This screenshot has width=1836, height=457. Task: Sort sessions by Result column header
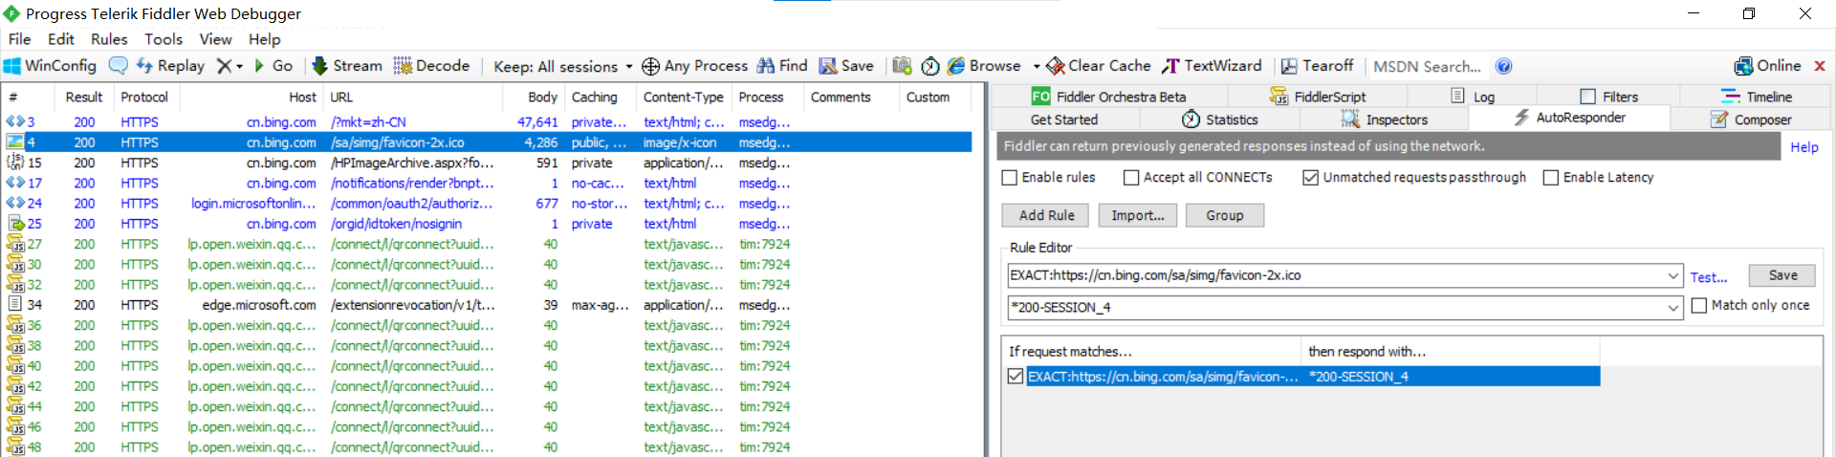83,98
